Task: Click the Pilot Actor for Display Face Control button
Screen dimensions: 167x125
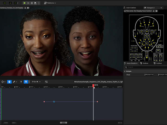Action: coord(138,11)
